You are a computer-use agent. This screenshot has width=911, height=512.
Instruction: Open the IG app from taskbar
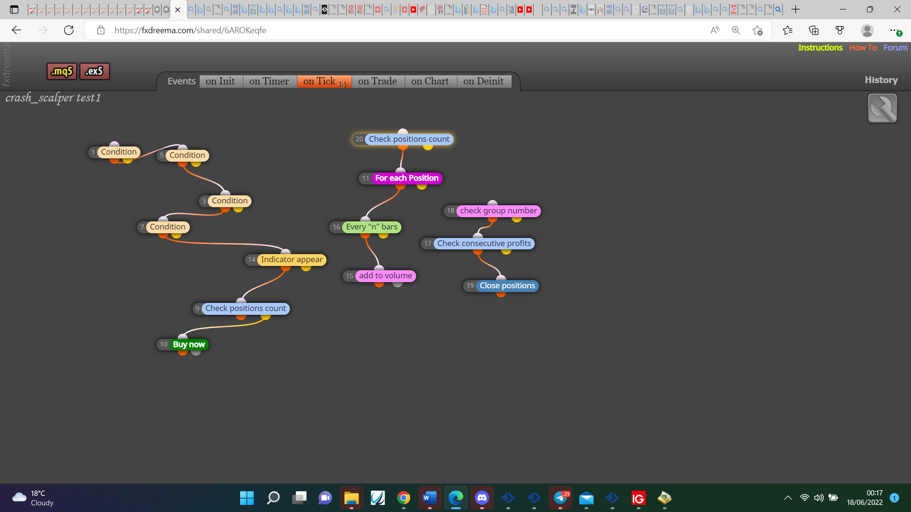(x=638, y=498)
